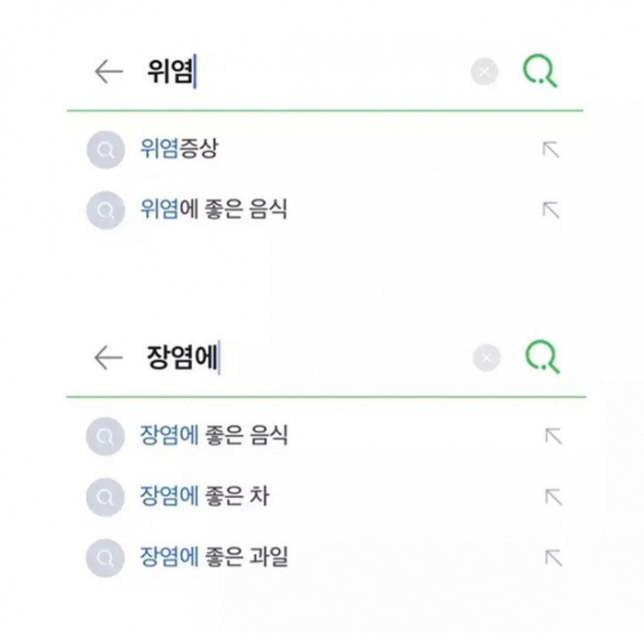644x633 pixels.
Task: Tap the insert arrow for '장염에 좋은 음식'
Action: [553, 436]
